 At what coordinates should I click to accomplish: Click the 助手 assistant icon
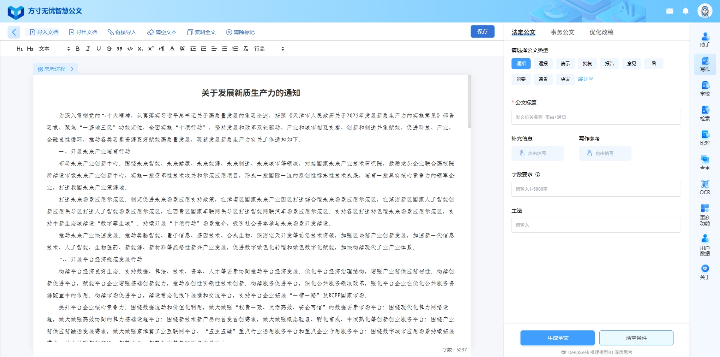705,39
